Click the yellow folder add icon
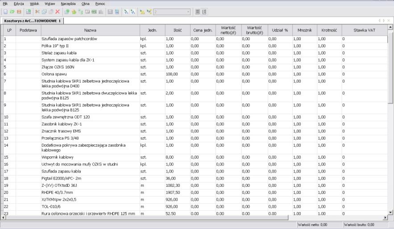The height and width of the screenshot is (229, 394). 74,12
